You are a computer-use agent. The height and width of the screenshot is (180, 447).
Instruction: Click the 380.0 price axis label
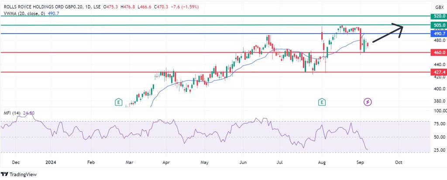pyautogui.click(x=439, y=101)
